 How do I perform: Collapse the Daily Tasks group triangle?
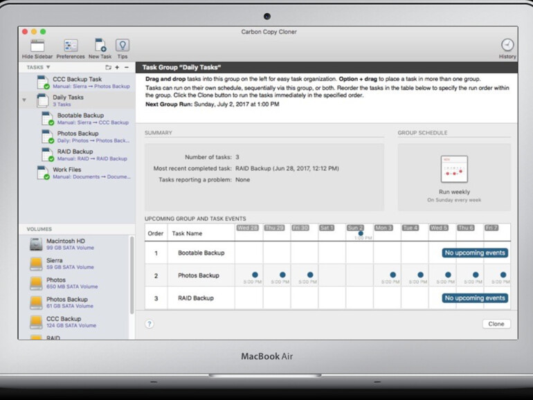pos(24,100)
